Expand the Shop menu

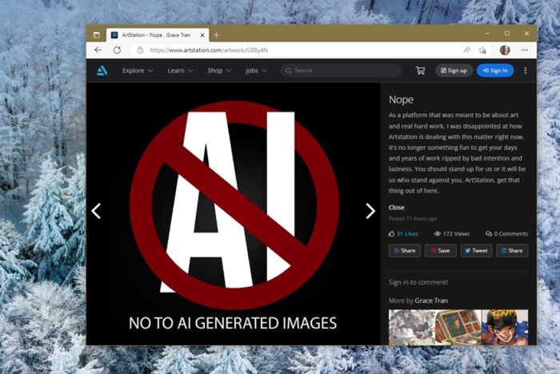(219, 70)
